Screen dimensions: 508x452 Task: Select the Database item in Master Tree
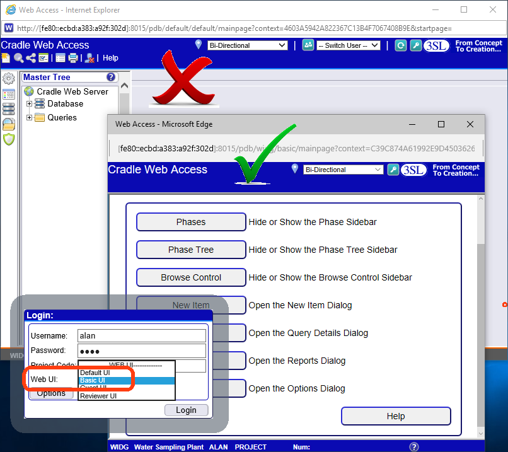[65, 103]
